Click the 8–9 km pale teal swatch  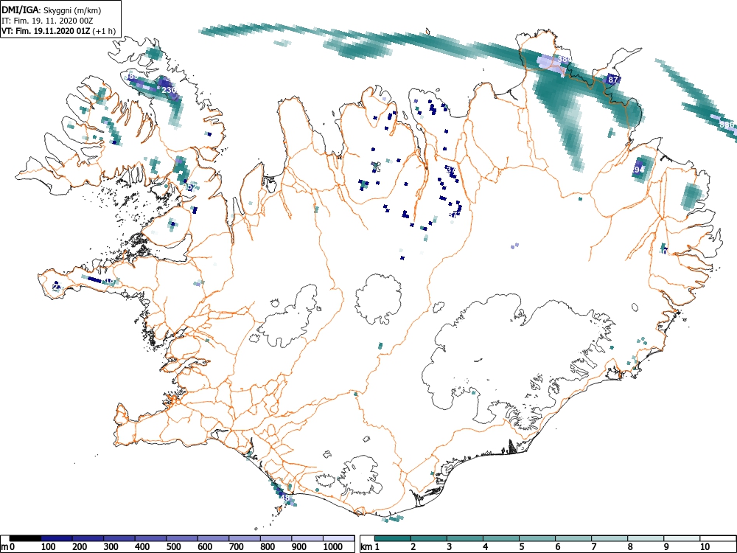[x=646, y=538]
